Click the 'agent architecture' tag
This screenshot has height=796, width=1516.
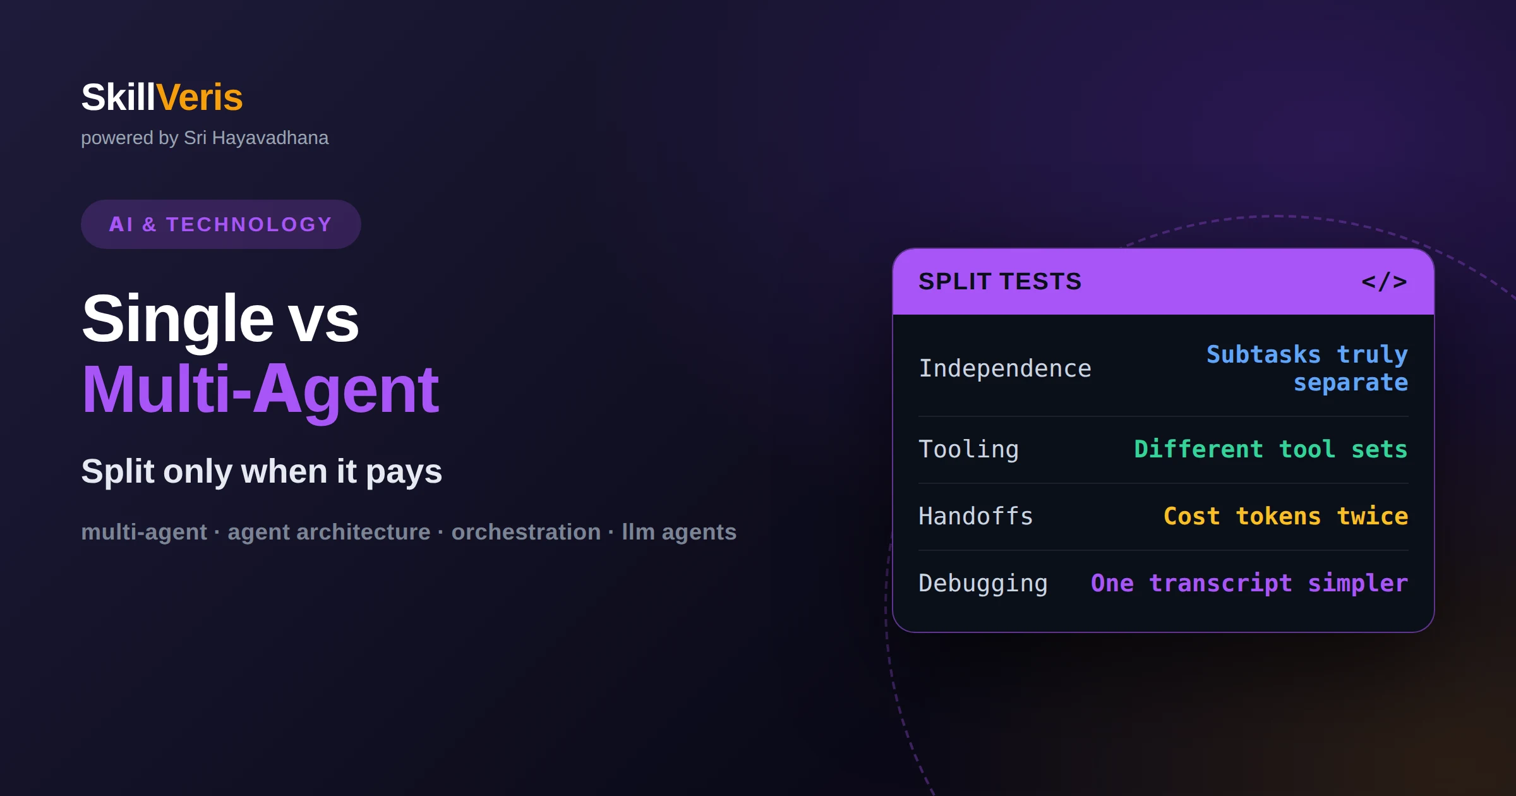point(328,532)
